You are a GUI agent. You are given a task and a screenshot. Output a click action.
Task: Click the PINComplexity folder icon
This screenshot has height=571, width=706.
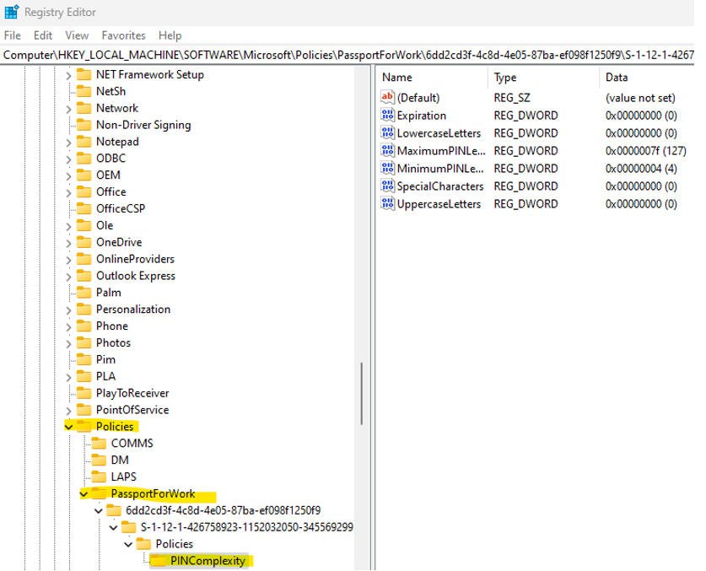(158, 561)
